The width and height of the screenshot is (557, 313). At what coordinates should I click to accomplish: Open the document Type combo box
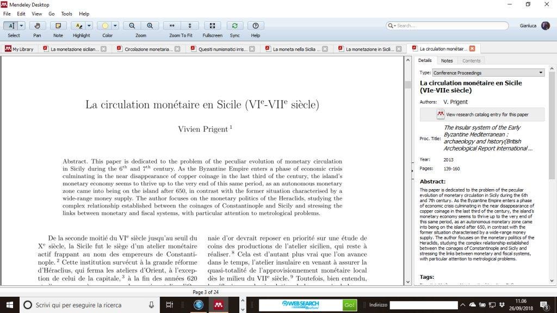pyautogui.click(x=488, y=73)
